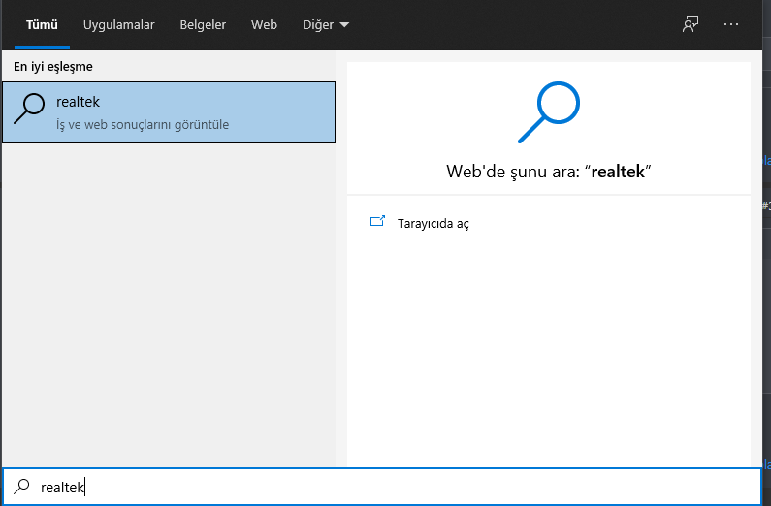Screen dimensions: 771x506
Task: Switch to the Web tab
Action: click(x=264, y=24)
